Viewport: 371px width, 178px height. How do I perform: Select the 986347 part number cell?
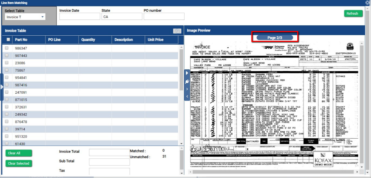[29, 48]
